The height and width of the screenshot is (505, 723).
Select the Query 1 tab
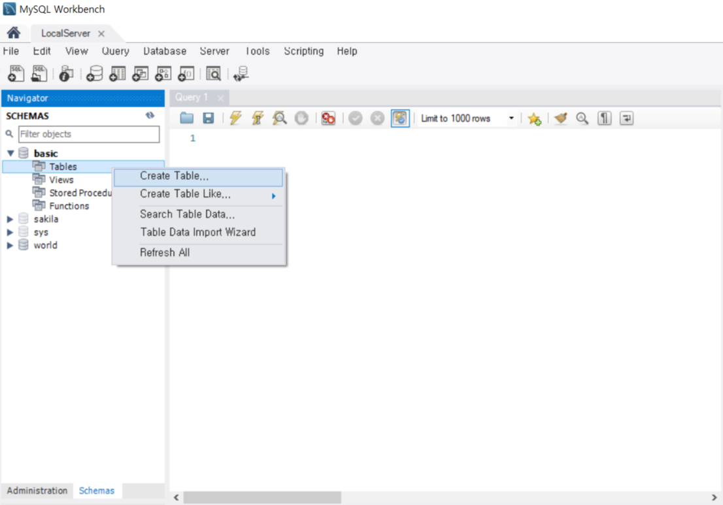pyautogui.click(x=192, y=97)
